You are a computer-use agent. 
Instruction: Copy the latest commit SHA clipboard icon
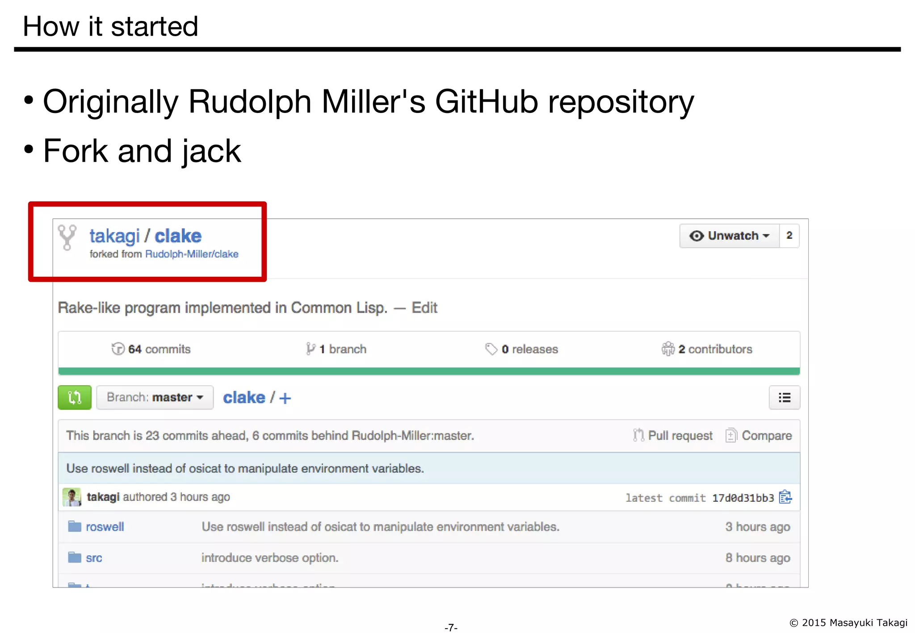click(x=785, y=497)
